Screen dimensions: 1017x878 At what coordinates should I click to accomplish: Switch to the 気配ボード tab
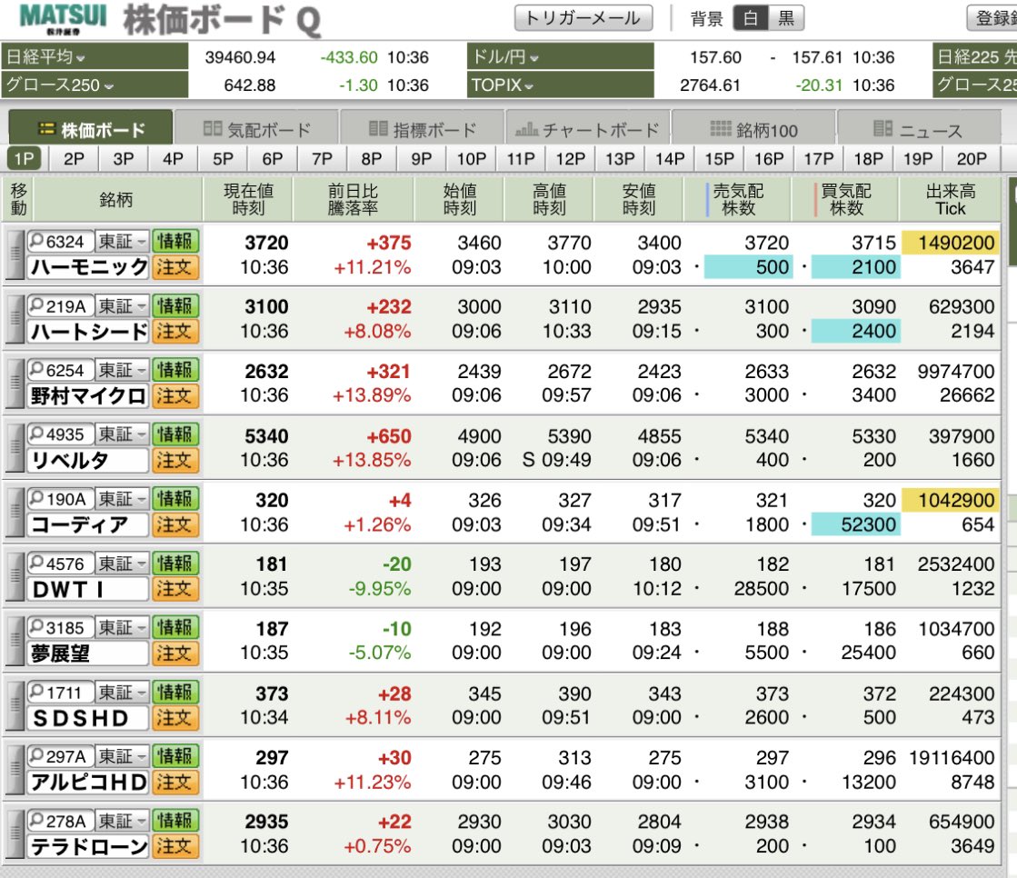pyautogui.click(x=257, y=129)
